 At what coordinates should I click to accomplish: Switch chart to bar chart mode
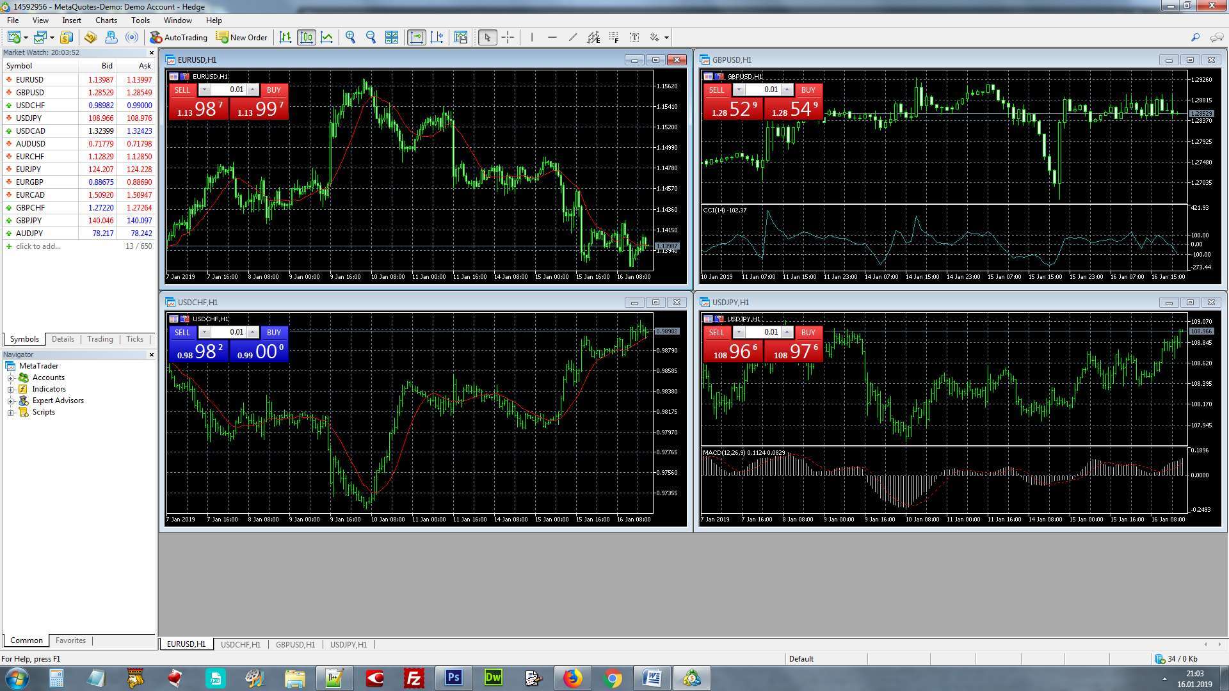pos(285,38)
